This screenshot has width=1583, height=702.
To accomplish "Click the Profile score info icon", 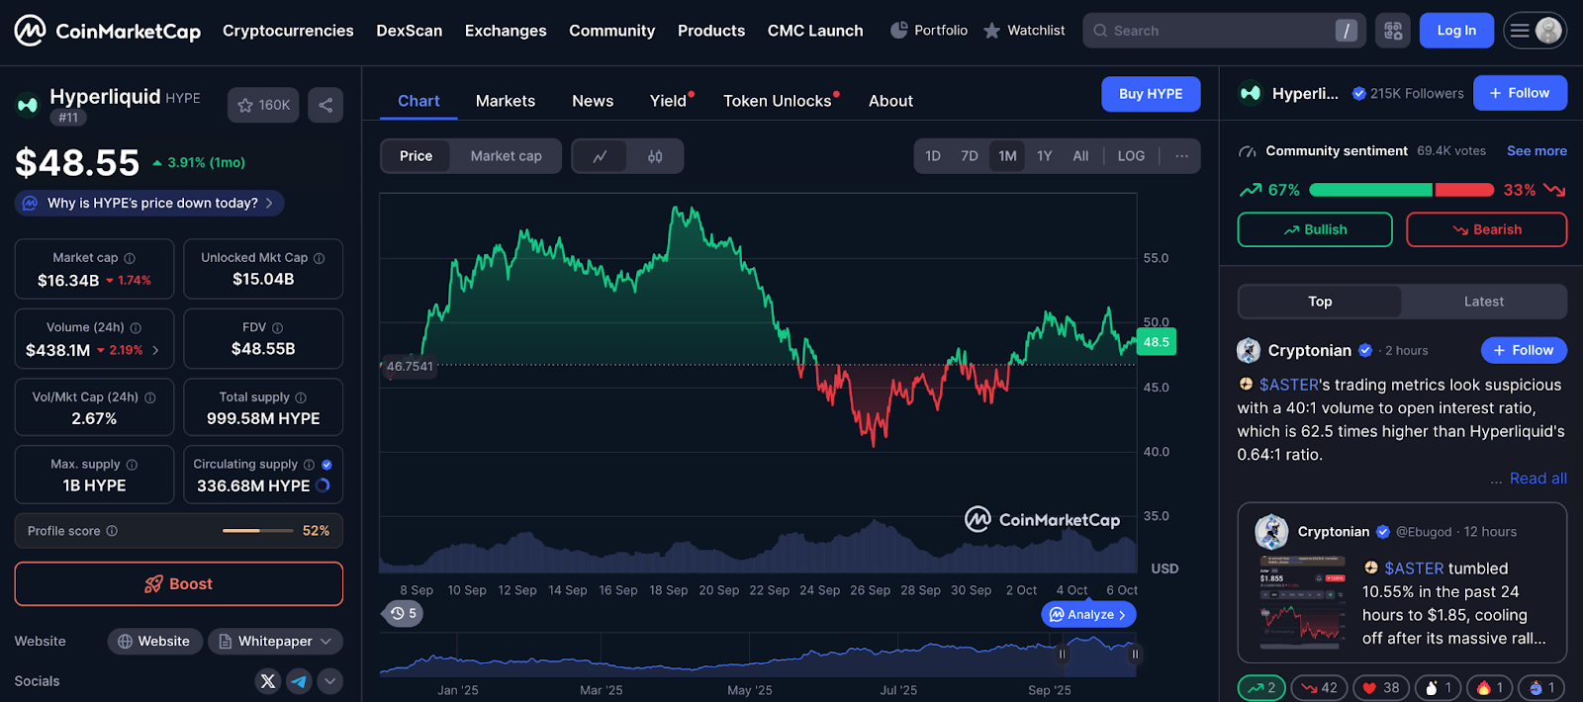I will point(112,531).
